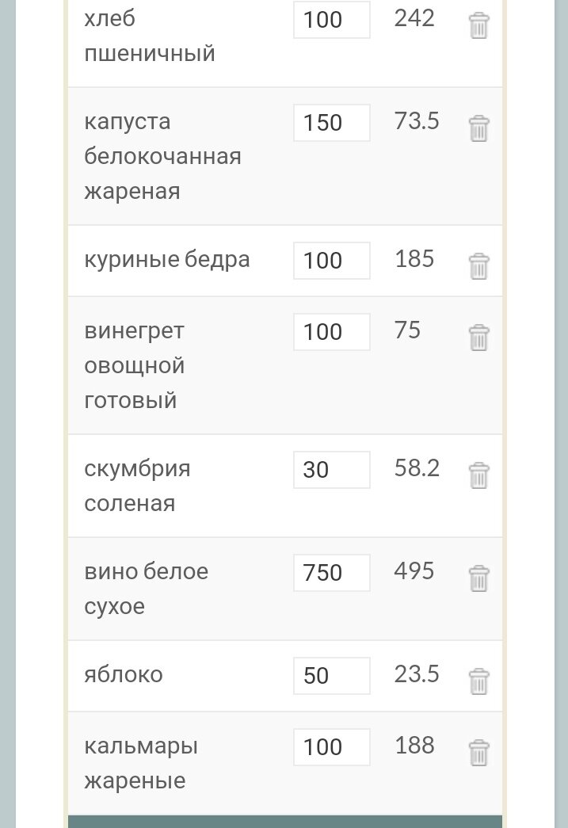Select the 50 gram field for яблоко
568x828 pixels.
tap(331, 675)
